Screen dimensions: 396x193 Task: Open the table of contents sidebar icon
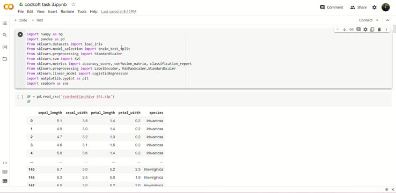click(x=5, y=23)
